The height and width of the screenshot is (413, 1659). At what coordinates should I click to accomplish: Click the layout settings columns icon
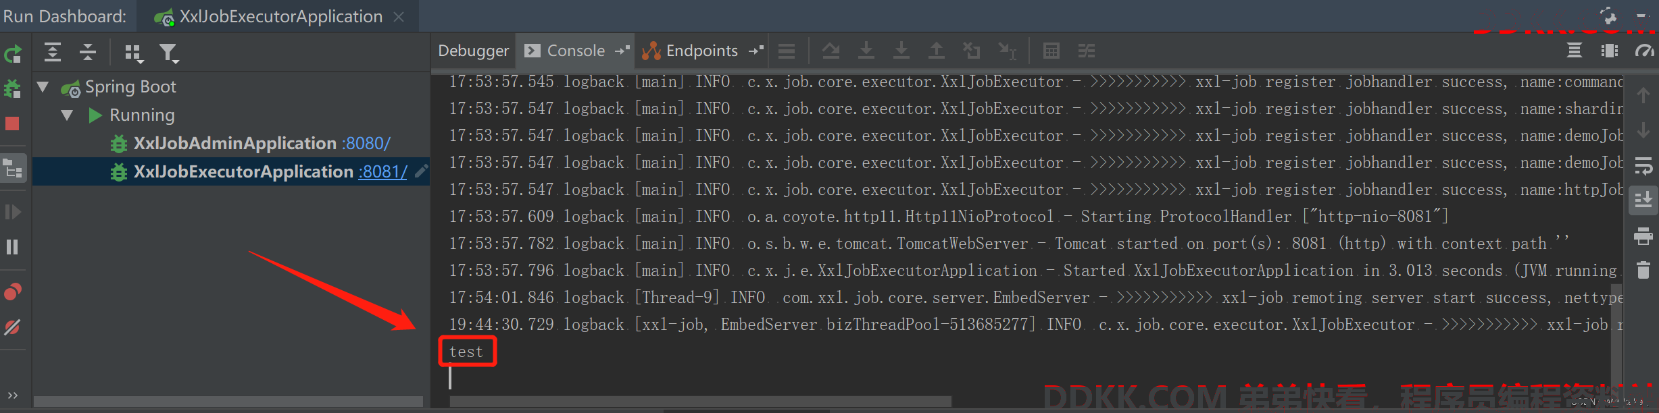pos(1610,51)
